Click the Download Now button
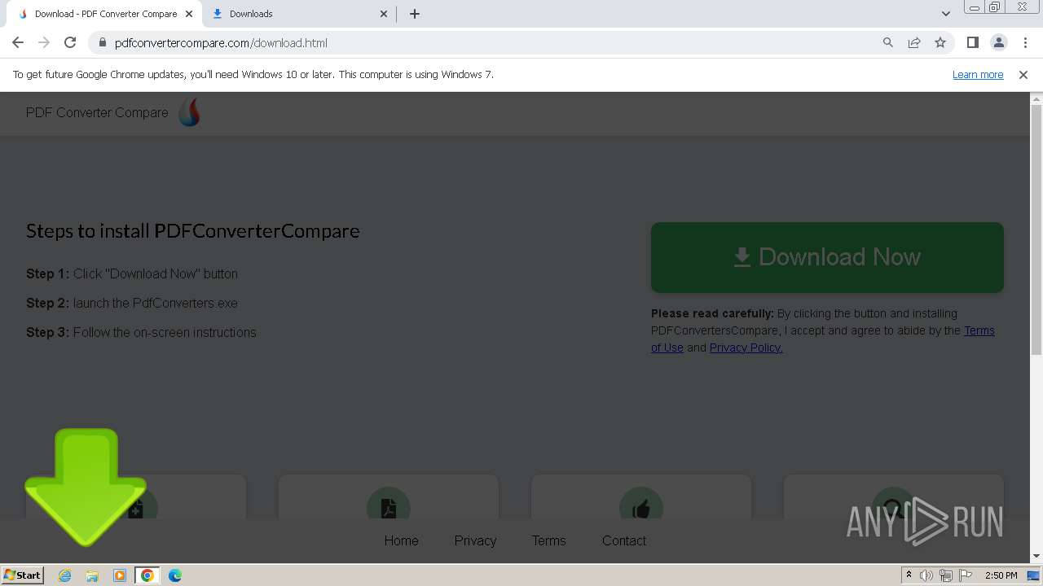The width and height of the screenshot is (1043, 586). (x=827, y=257)
